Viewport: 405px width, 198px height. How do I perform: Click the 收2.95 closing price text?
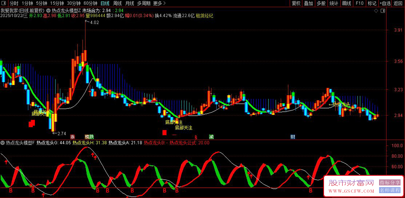(x=79, y=15)
